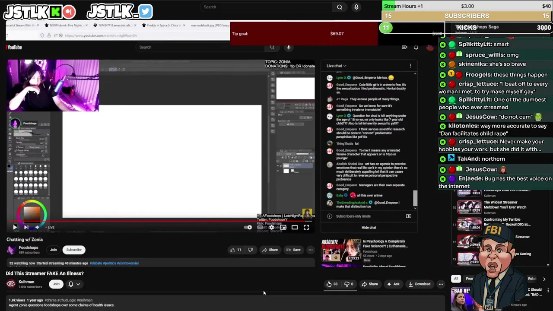Open more options beside Download

(441, 284)
